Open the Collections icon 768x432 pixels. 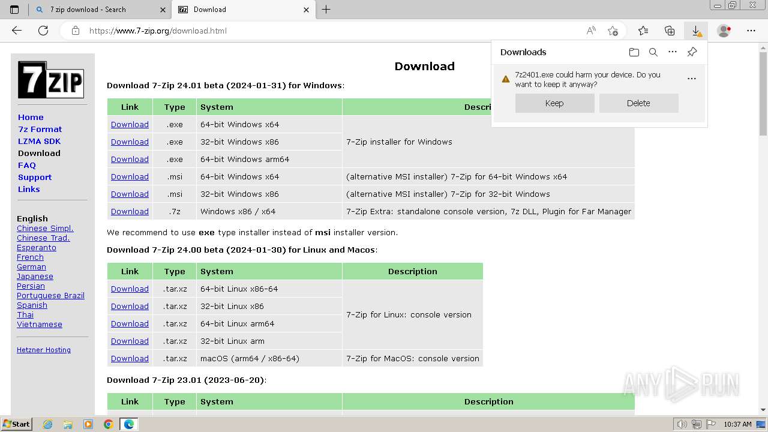tap(670, 31)
